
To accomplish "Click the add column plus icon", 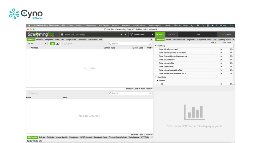I will click(x=152, y=48).
